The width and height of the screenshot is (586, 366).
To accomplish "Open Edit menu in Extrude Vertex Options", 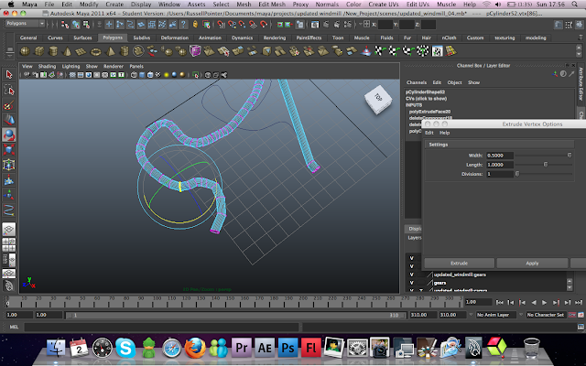I will [429, 133].
